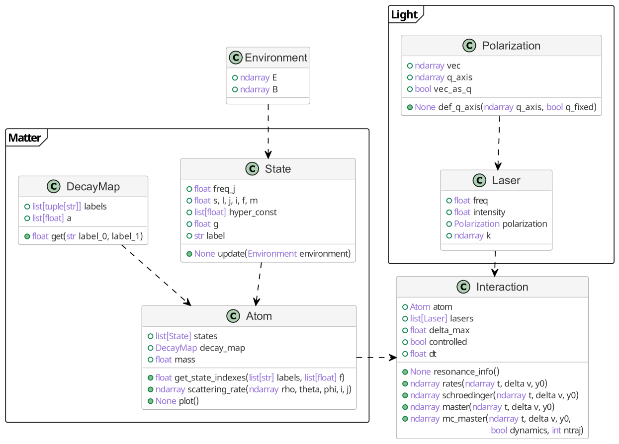Click the method marker beside mc_master
Screen dimensions: 619x444
405,419
